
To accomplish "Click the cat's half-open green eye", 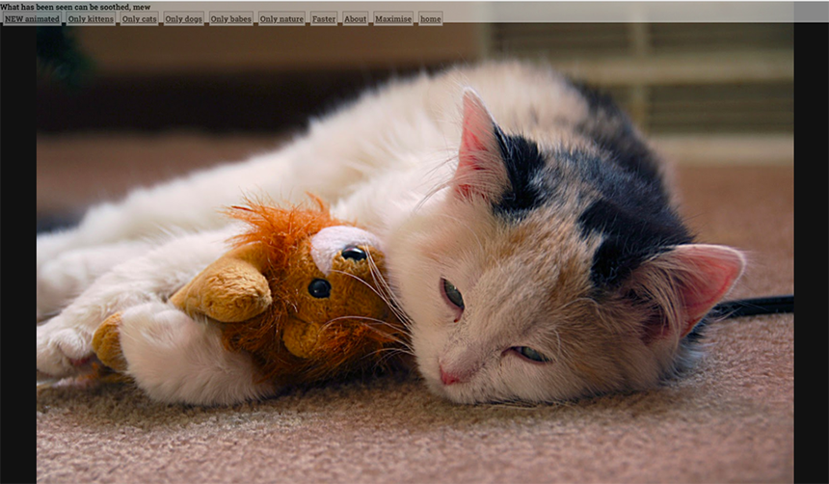I will [x=452, y=295].
